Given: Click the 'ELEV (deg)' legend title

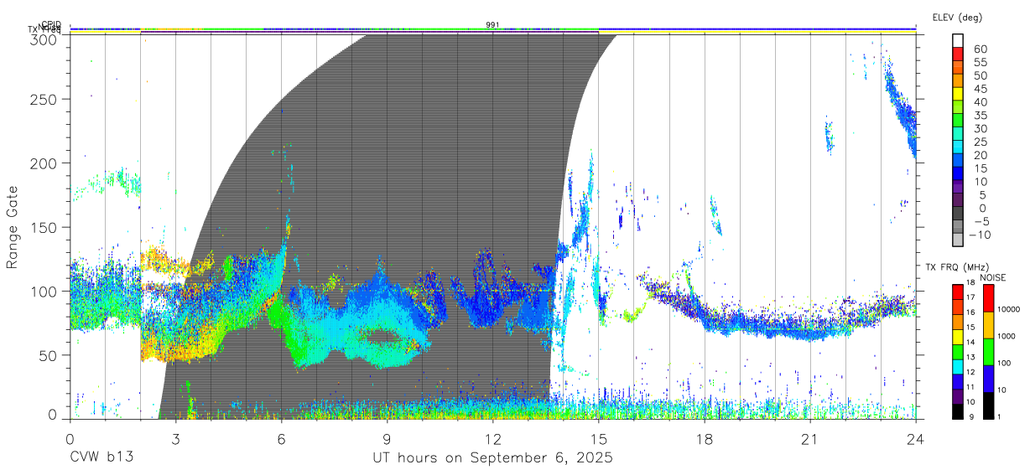Looking at the screenshot, I should 957,18.
